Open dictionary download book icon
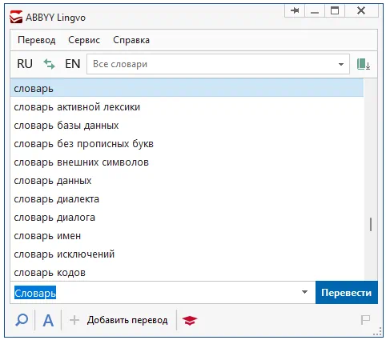386x340 pixels. click(364, 64)
